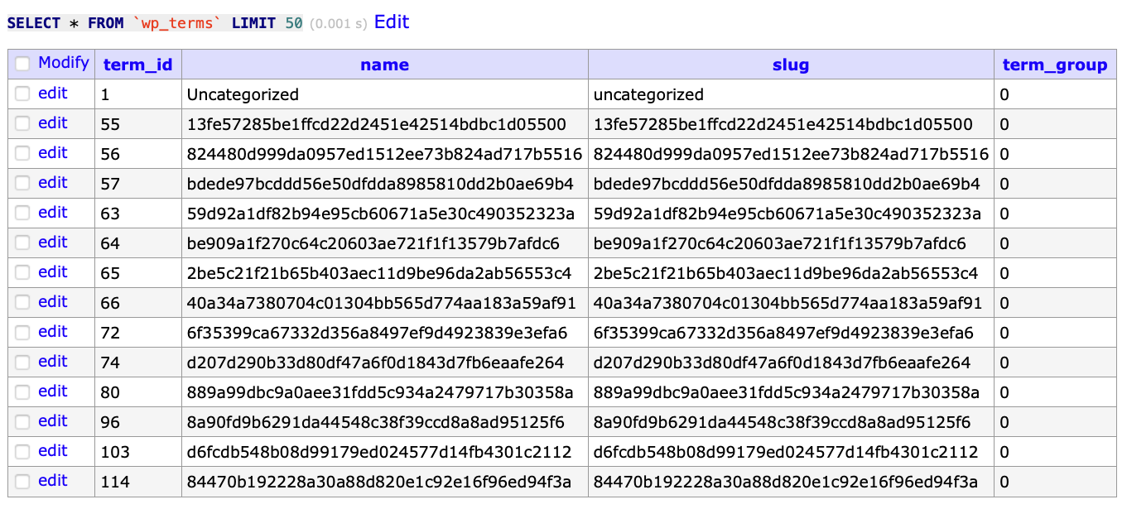Sort rows by the slug column
The width and height of the screenshot is (1127, 509).
click(x=790, y=64)
